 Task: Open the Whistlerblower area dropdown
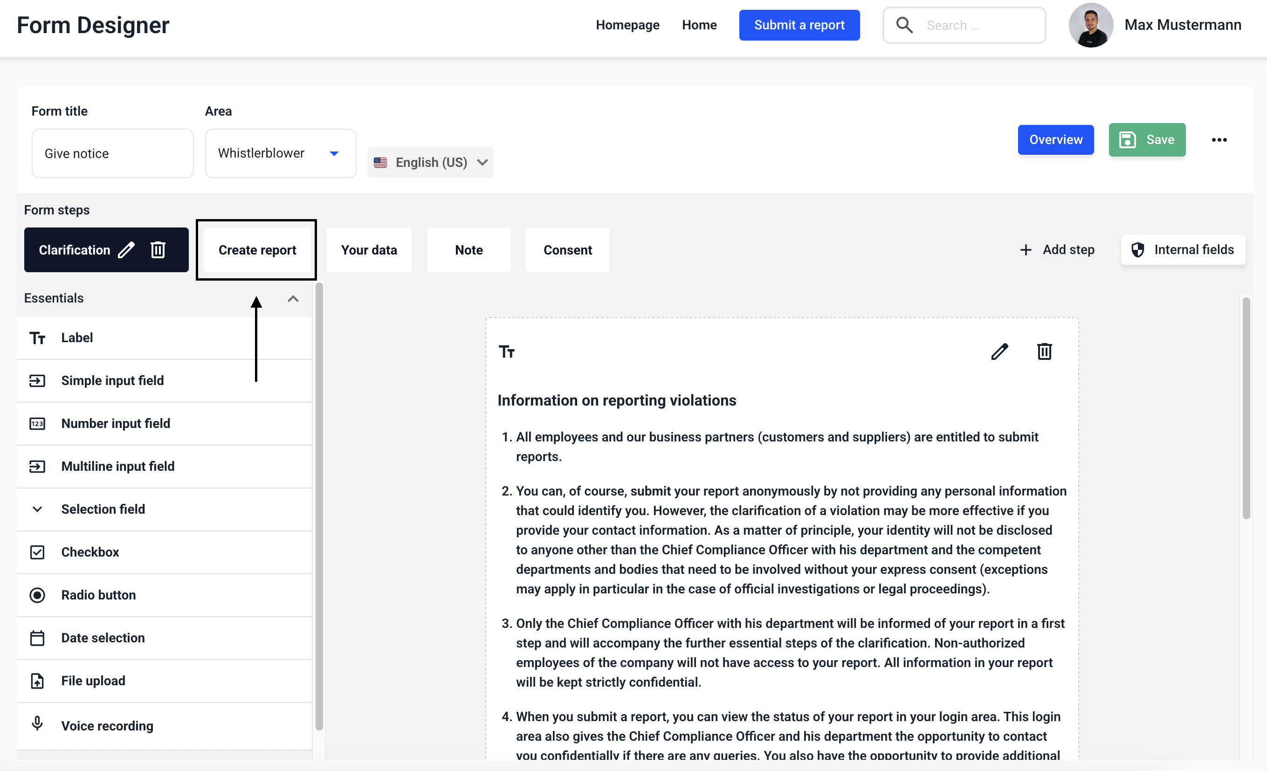tap(280, 153)
